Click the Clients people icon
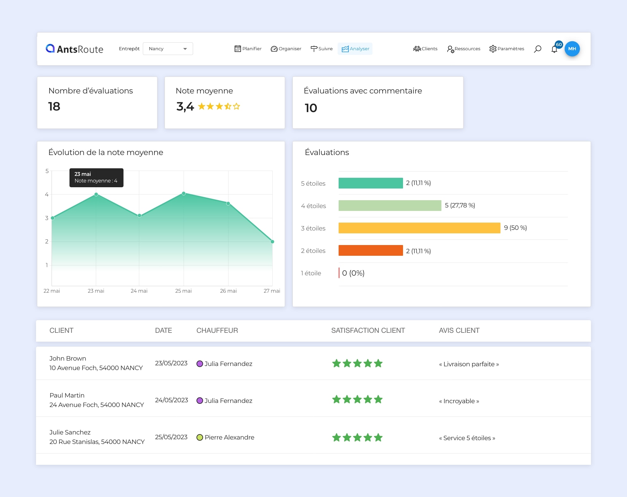 tap(417, 49)
